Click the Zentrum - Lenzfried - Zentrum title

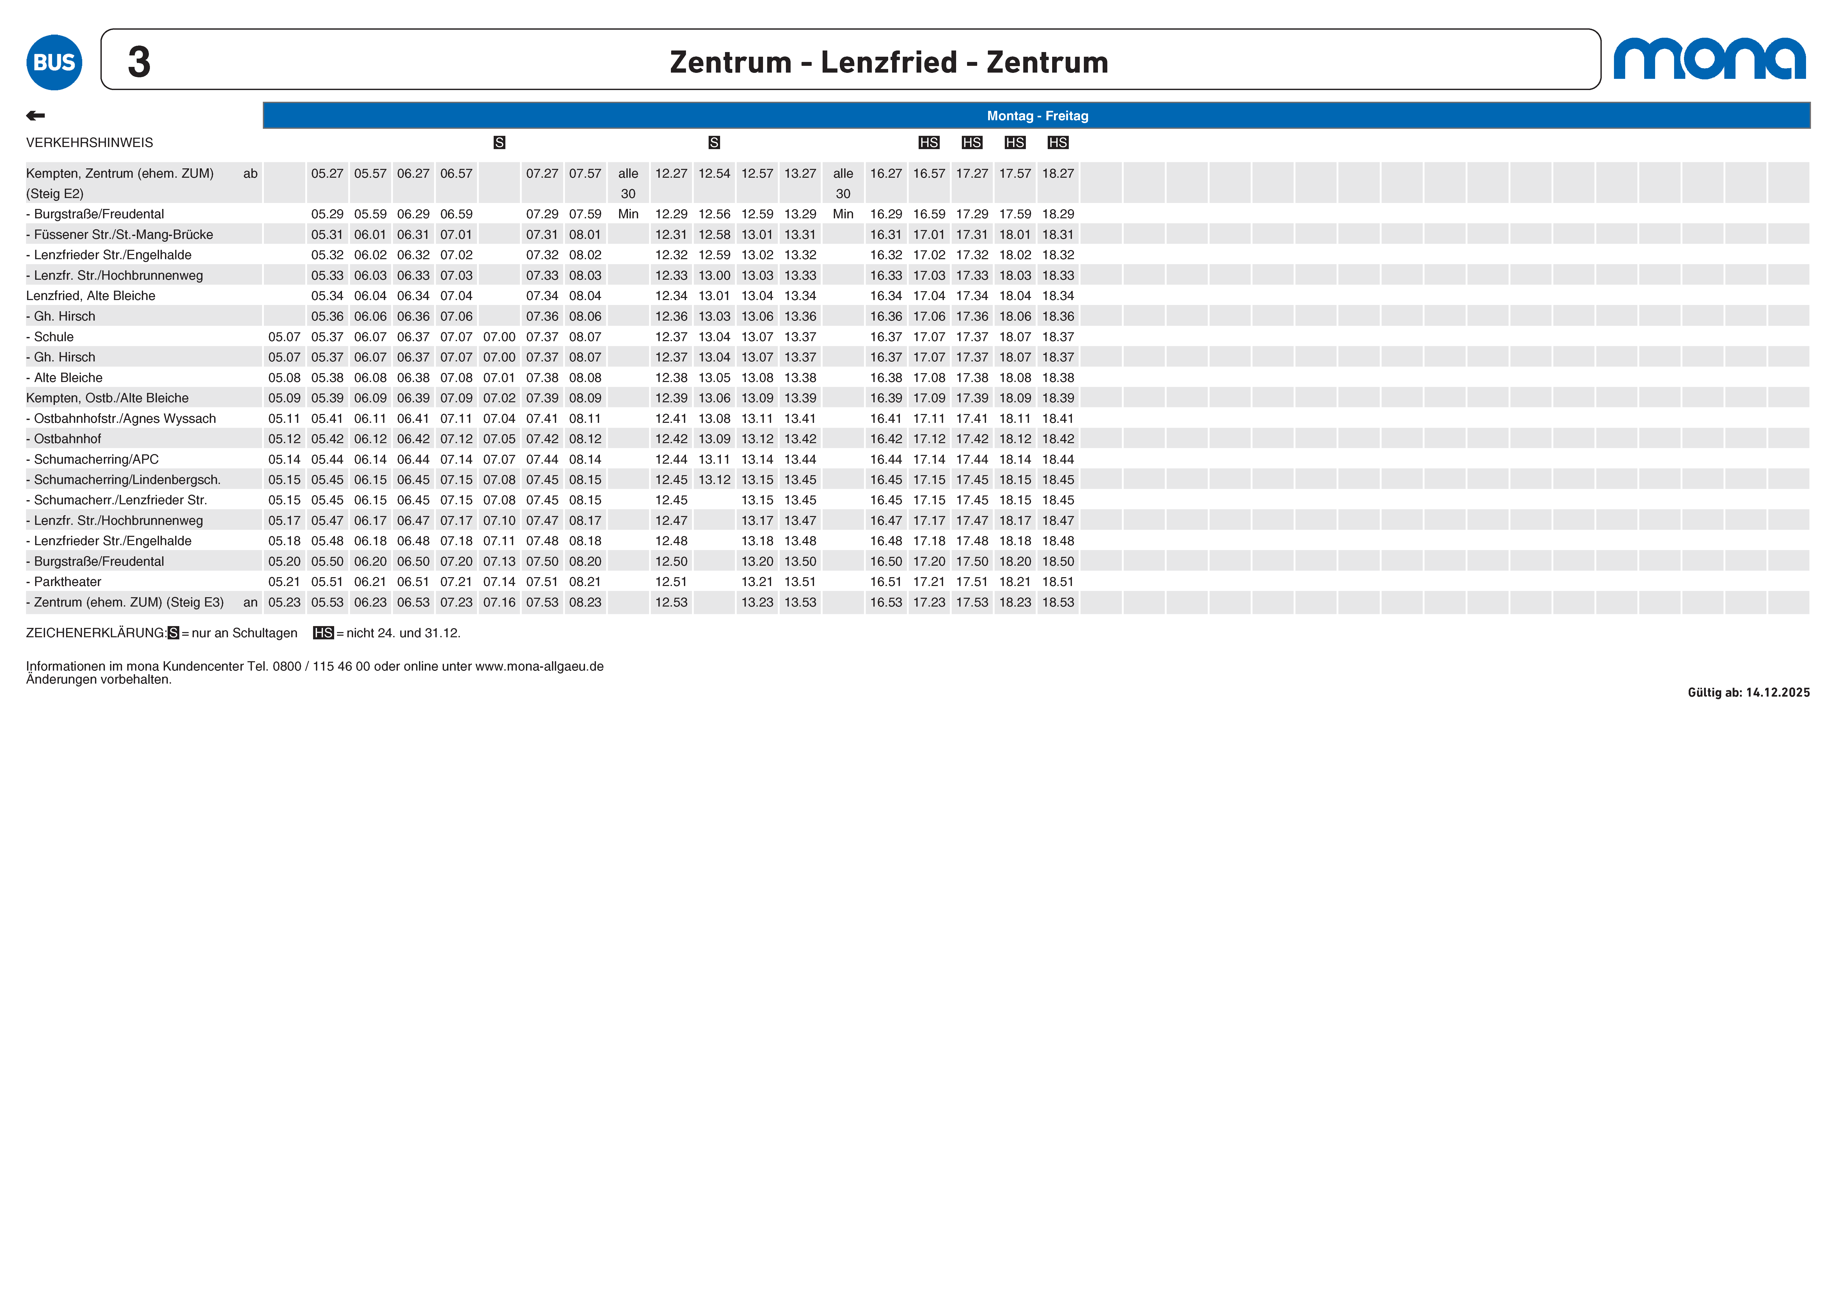click(889, 62)
